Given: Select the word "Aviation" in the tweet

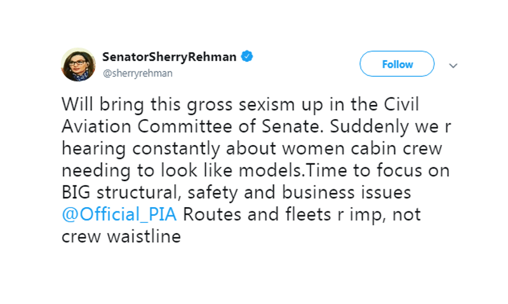Looking at the screenshot, I should [97, 126].
